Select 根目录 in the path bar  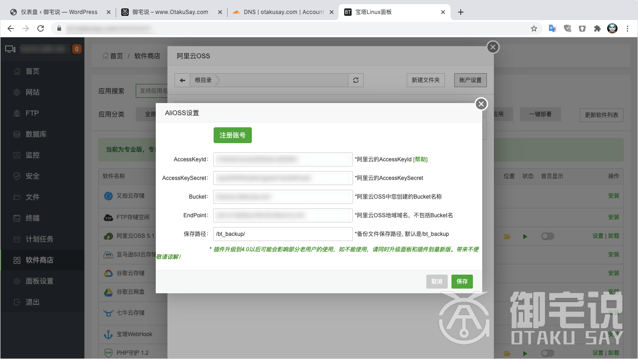[203, 80]
